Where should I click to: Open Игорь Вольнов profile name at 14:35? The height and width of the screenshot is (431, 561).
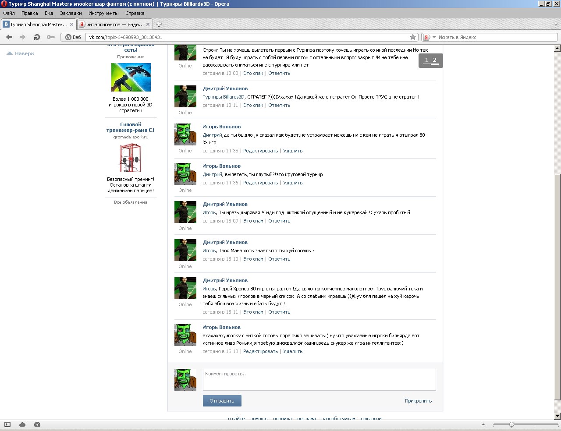click(x=221, y=127)
